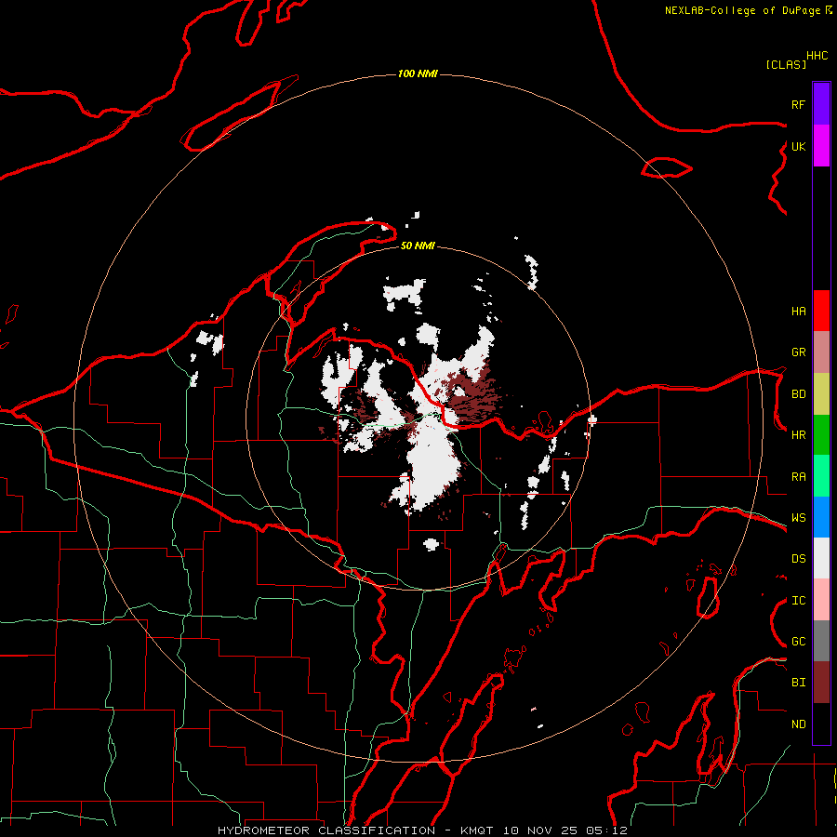Click the DS legend label

(798, 559)
